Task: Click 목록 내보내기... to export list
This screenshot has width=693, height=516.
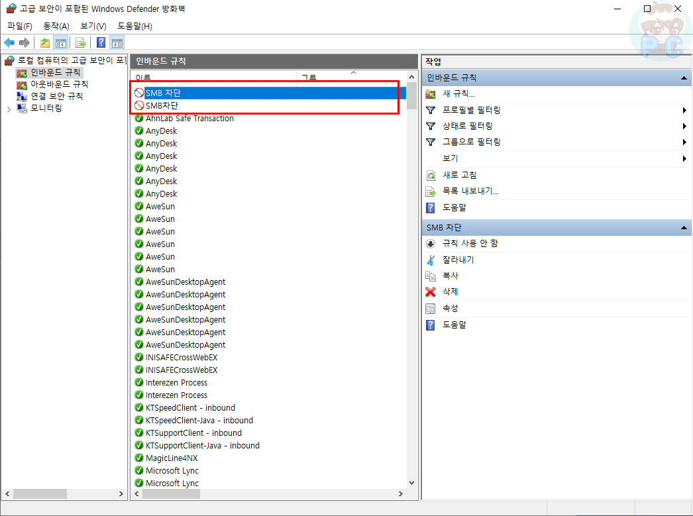Action: 470,191
